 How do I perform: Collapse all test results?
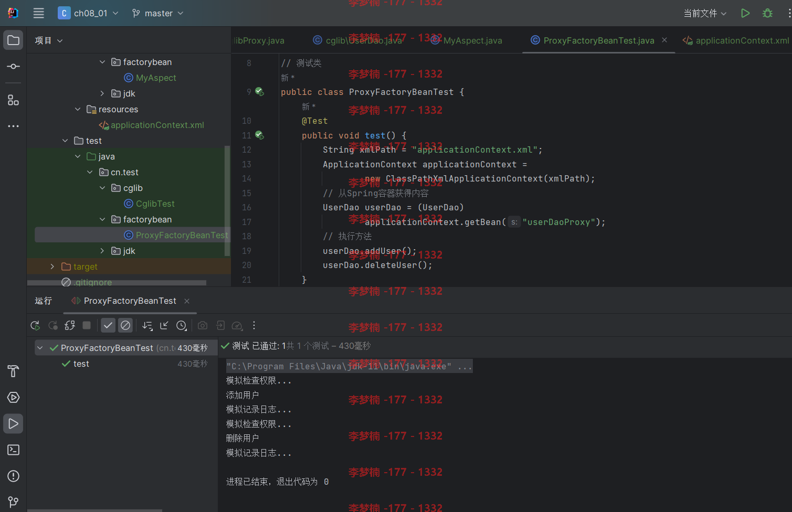pyautogui.click(x=164, y=325)
